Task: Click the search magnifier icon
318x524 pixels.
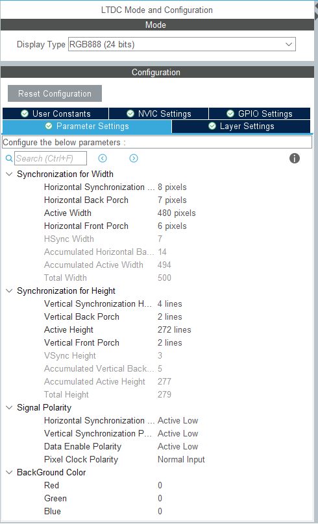Action: tap(9, 158)
